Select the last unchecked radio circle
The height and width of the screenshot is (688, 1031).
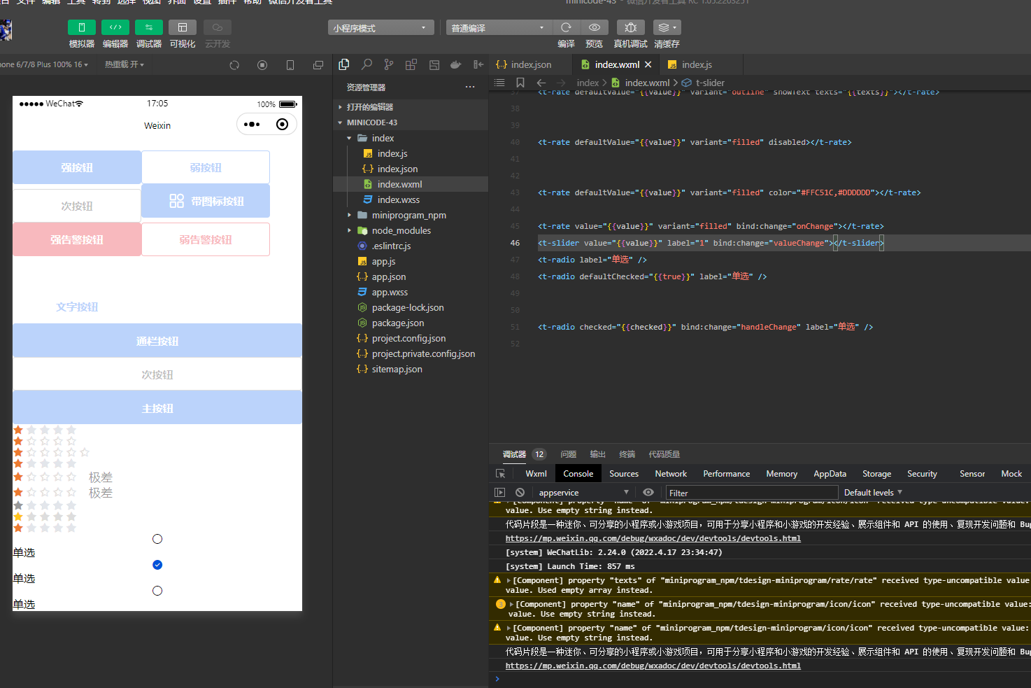tap(157, 590)
